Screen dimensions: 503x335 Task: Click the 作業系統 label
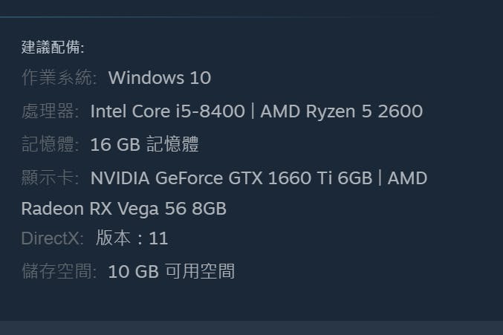[x=59, y=77]
